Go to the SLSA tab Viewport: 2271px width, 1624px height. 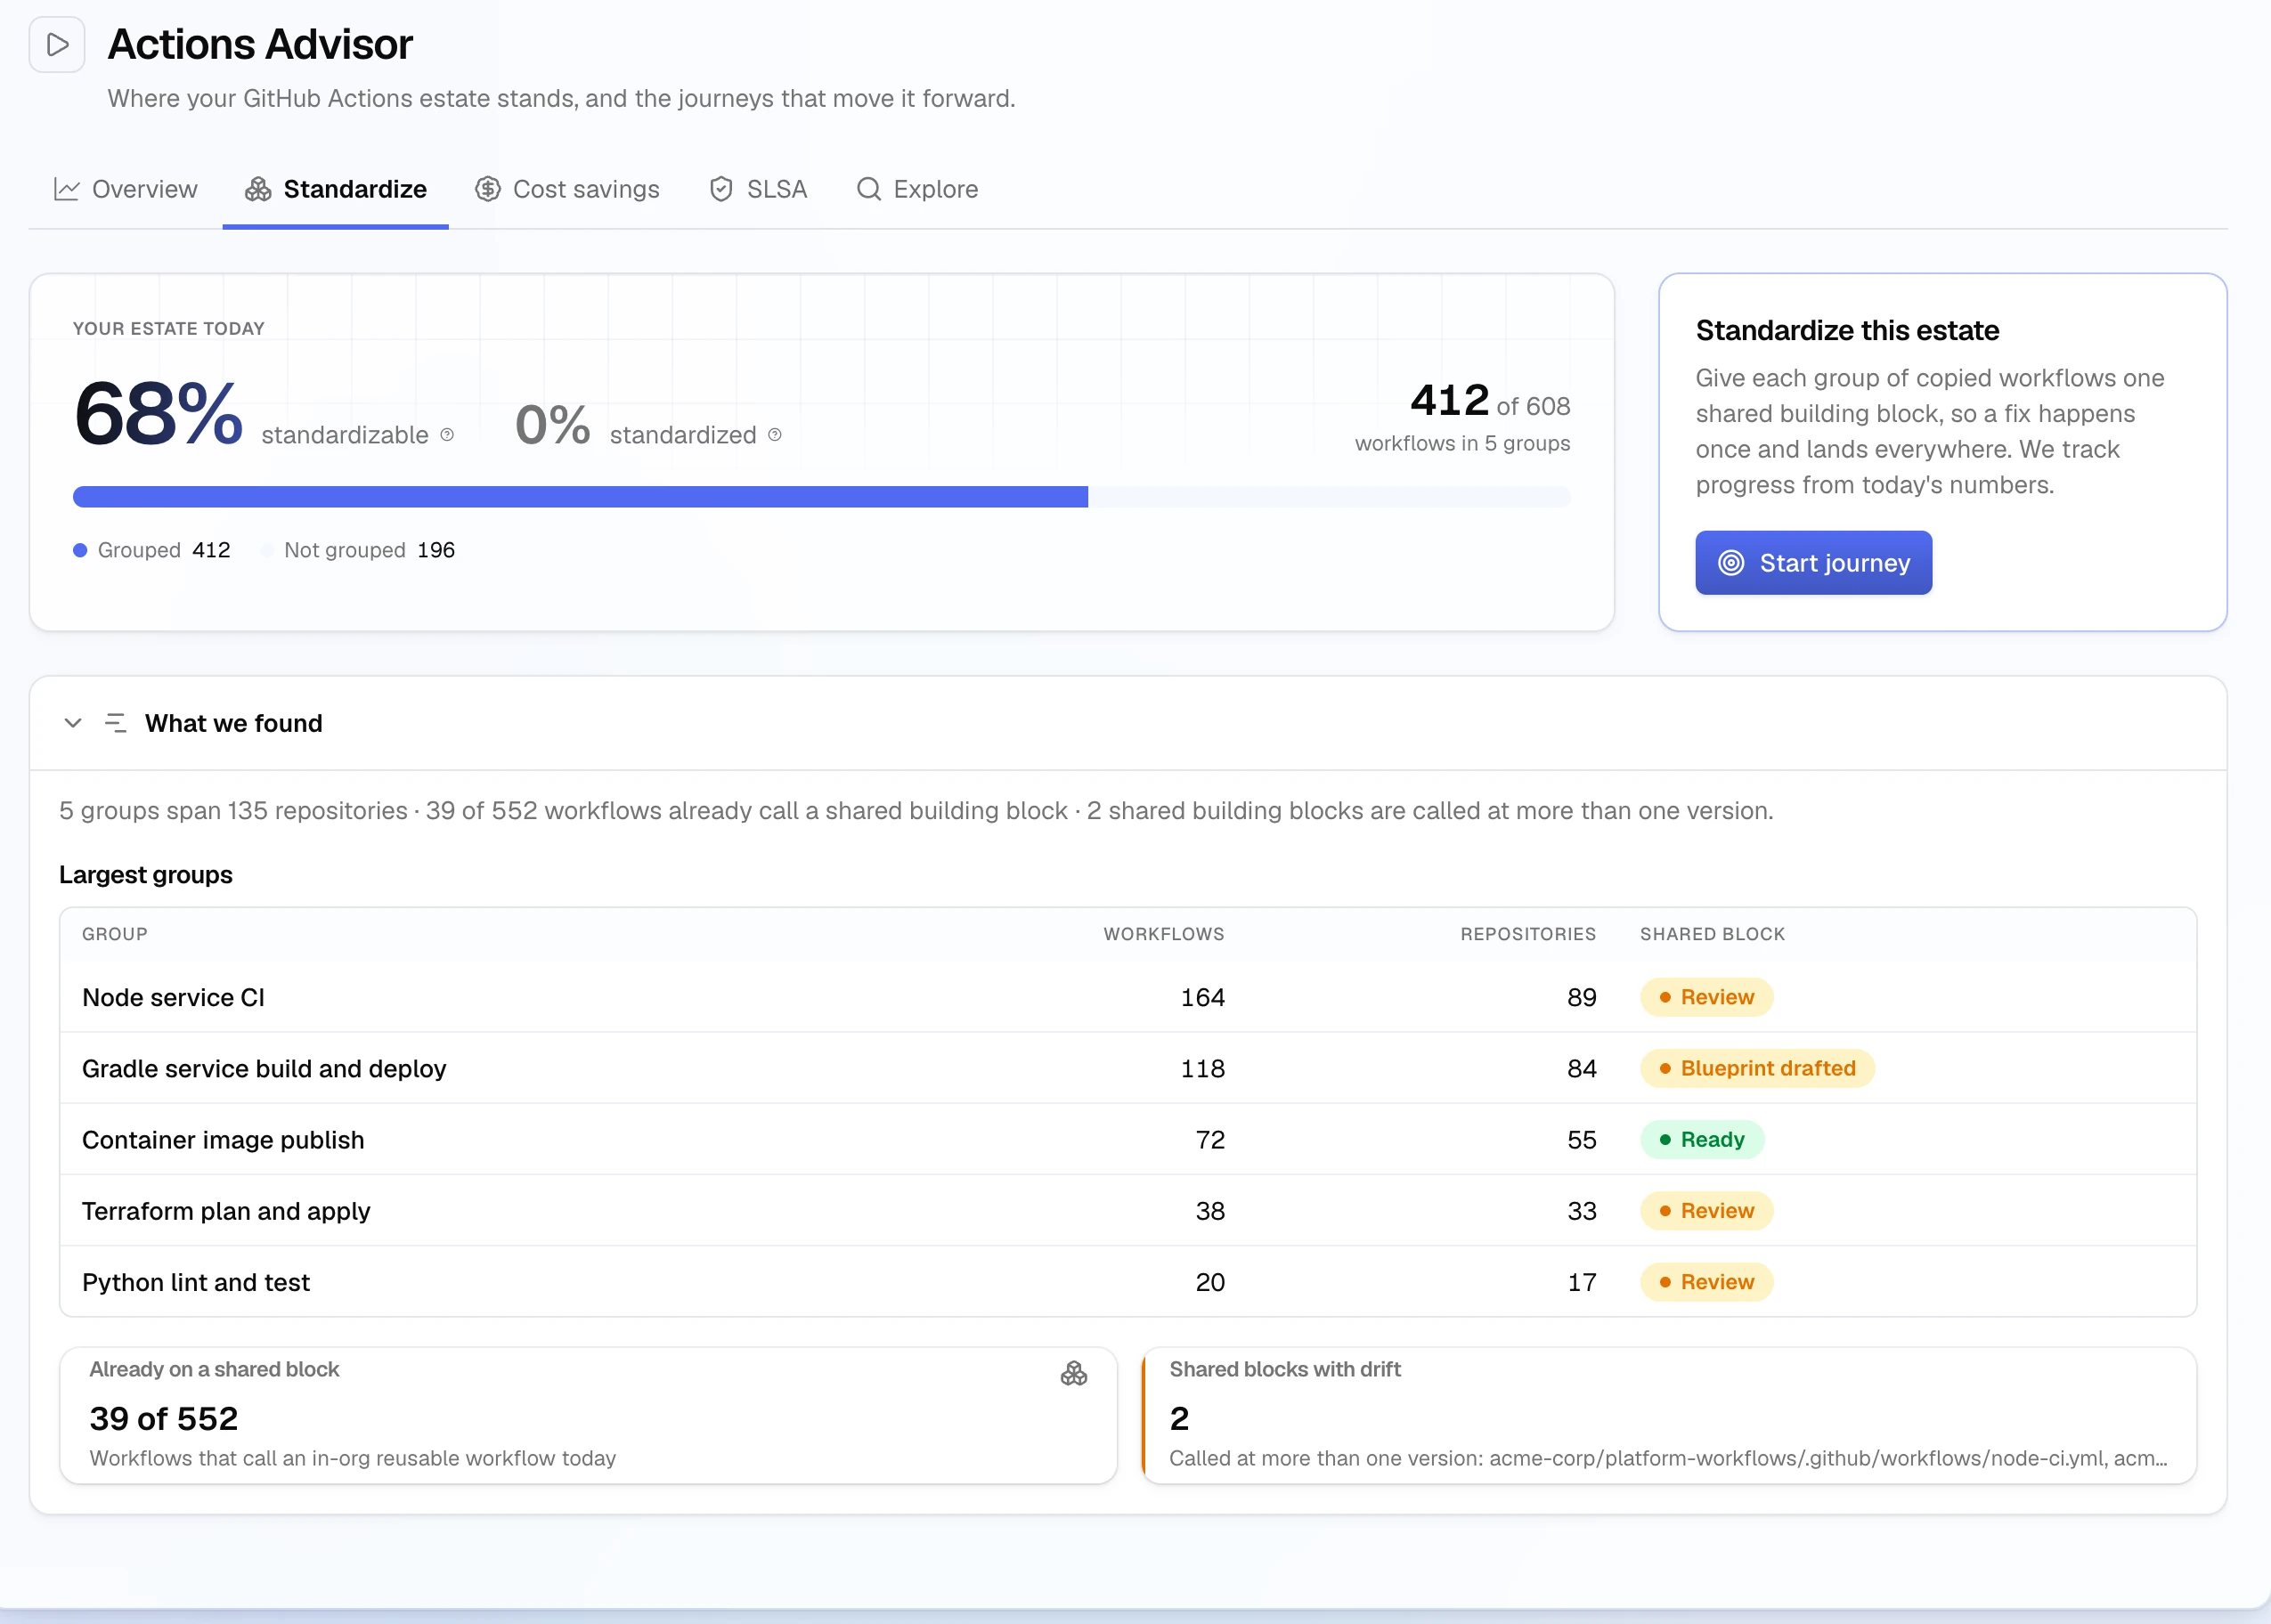(758, 189)
